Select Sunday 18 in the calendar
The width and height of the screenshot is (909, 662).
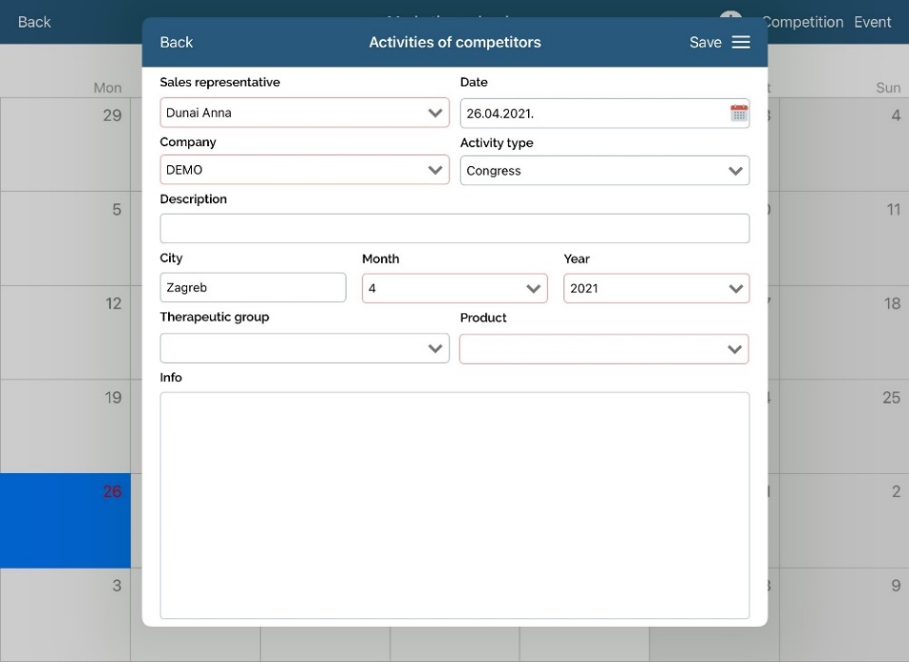pyautogui.click(x=843, y=331)
